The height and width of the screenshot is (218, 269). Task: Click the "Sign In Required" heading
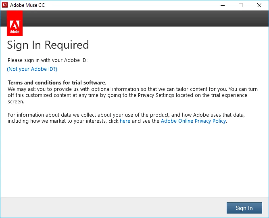click(x=48, y=45)
